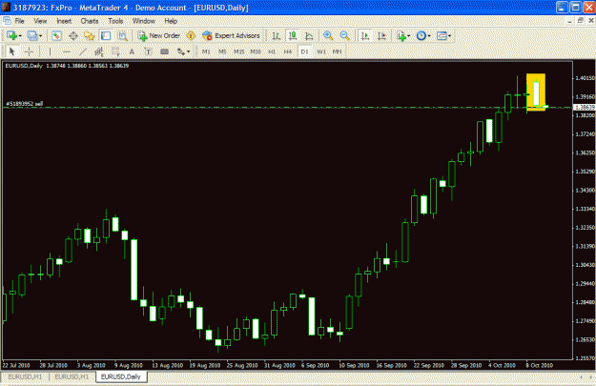Click the New Order button
The image size is (596, 386).
(x=159, y=35)
